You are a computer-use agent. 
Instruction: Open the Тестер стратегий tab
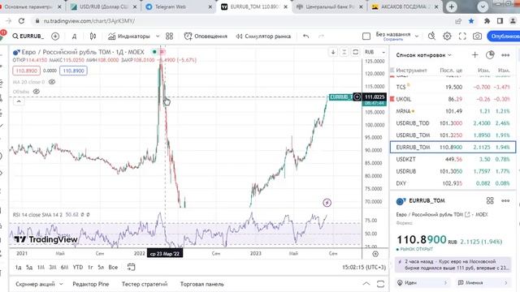pyautogui.click(x=145, y=284)
